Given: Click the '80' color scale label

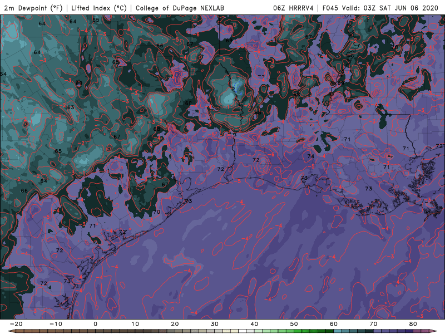Looking at the screenshot, I should [x=413, y=324].
